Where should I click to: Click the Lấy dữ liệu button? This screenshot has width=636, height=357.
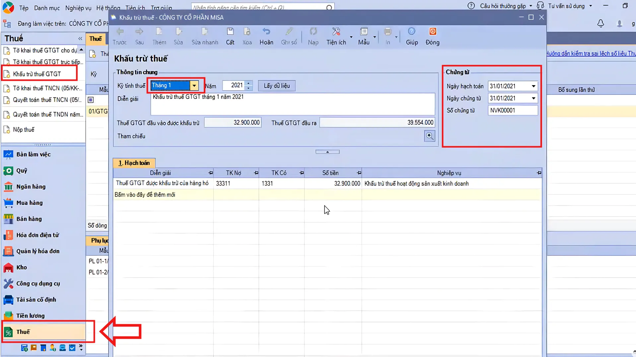(277, 86)
